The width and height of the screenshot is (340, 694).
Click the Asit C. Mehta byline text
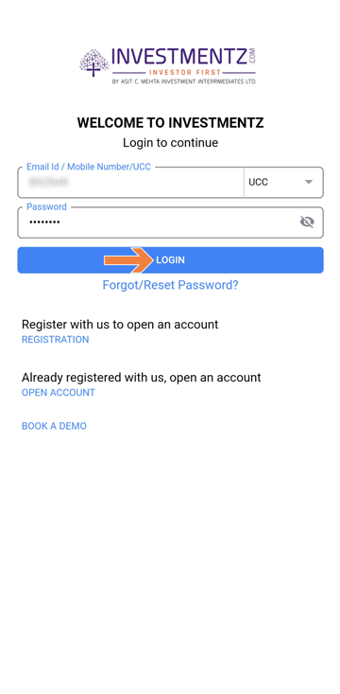184,81
